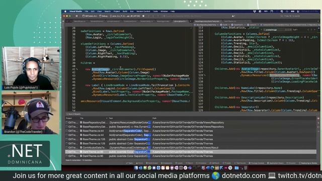This screenshot has width=322, height=181.
Task: Open the right pane tab overflow dropdown
Action: tap(318, 21)
